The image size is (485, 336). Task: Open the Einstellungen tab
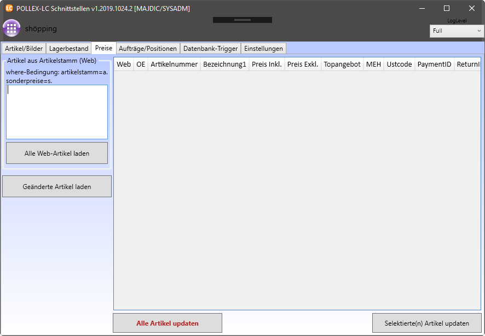click(x=263, y=49)
